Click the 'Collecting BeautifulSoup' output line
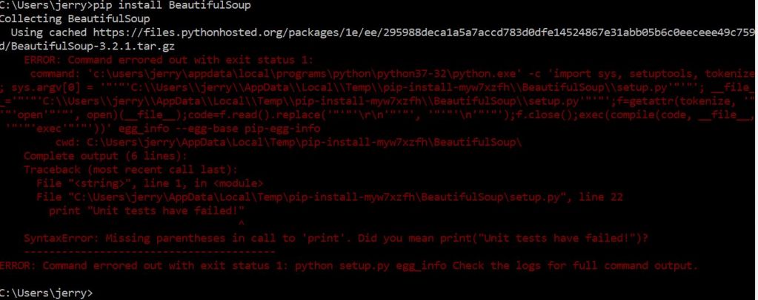This screenshot has height=300, width=758. [72, 19]
